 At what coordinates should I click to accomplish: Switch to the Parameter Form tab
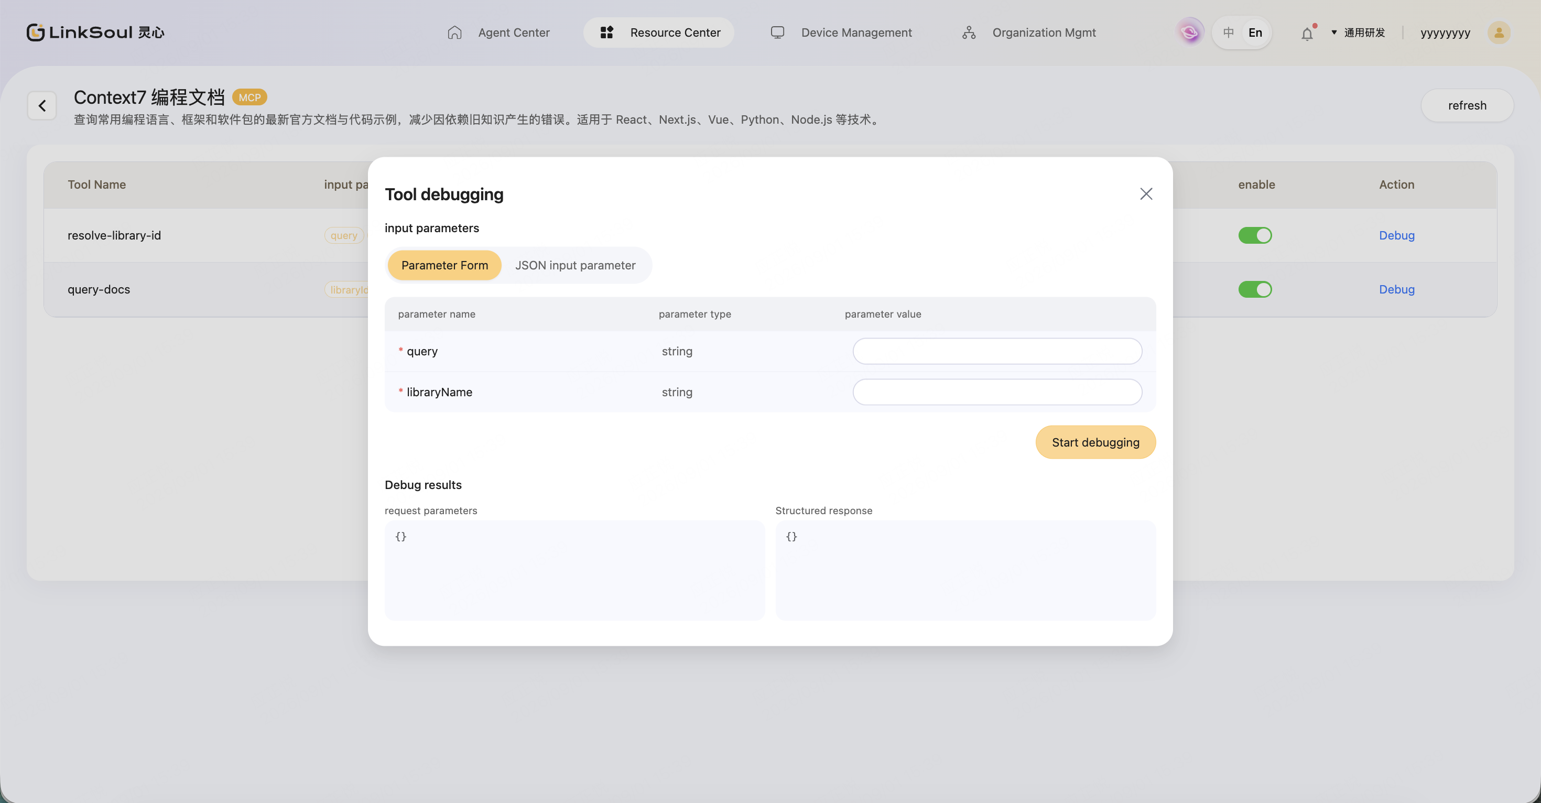click(x=444, y=265)
